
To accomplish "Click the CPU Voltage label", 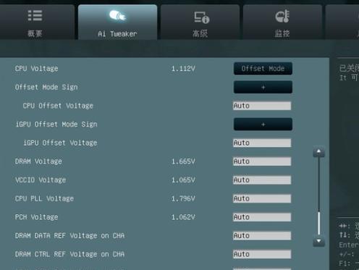I will [36, 69].
